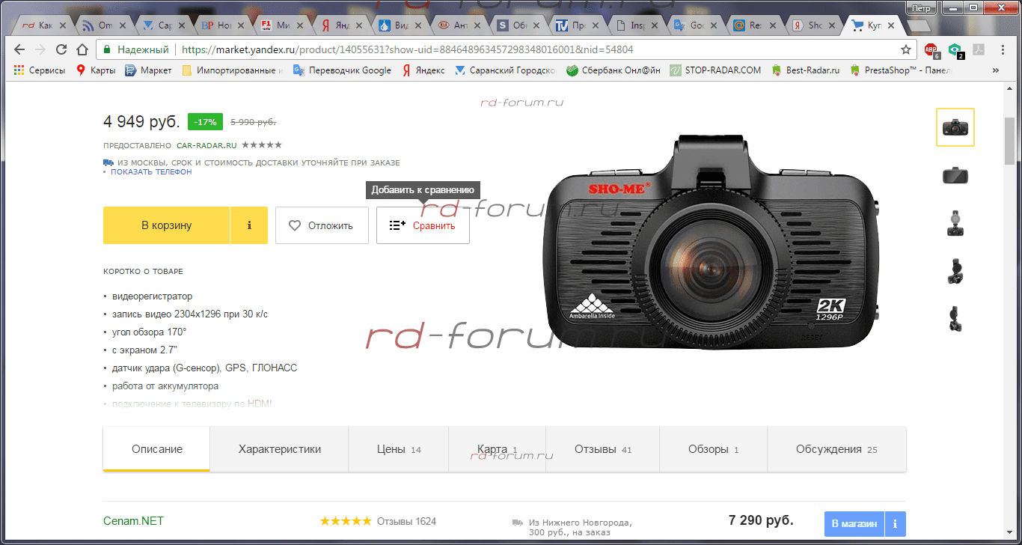The width and height of the screenshot is (1022, 545).
Task: Open the CAR-RADAR.RU seller link
Action: [207, 145]
